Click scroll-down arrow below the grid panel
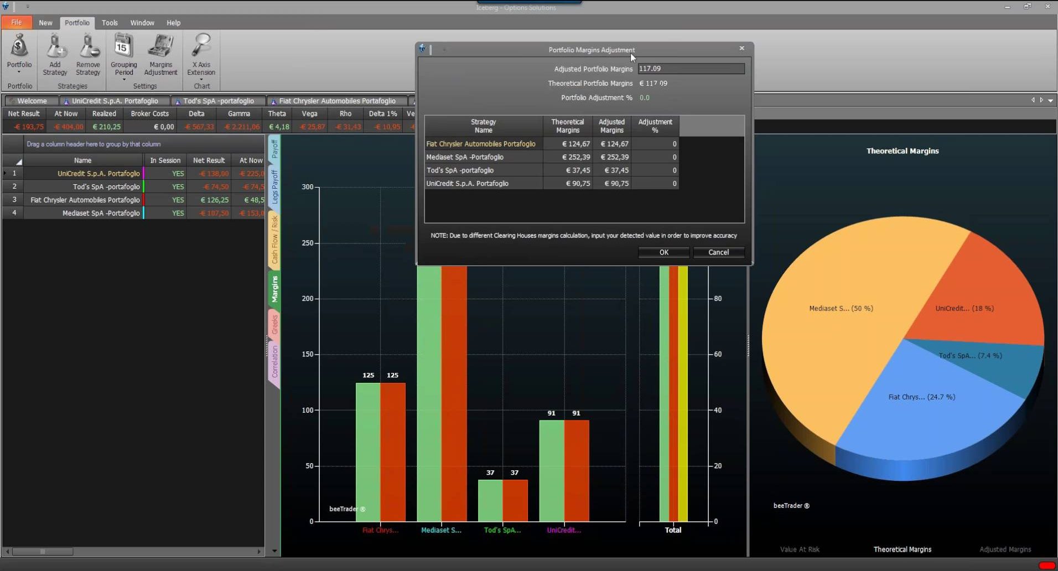Screen dimensions: 1058x571 [274, 552]
